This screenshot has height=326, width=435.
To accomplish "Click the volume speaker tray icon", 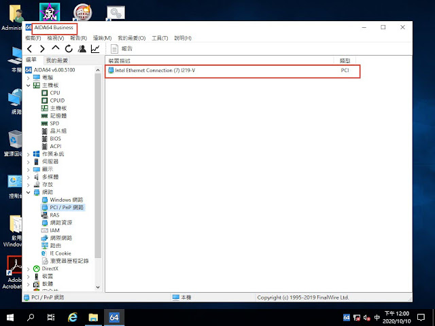I will (367, 318).
